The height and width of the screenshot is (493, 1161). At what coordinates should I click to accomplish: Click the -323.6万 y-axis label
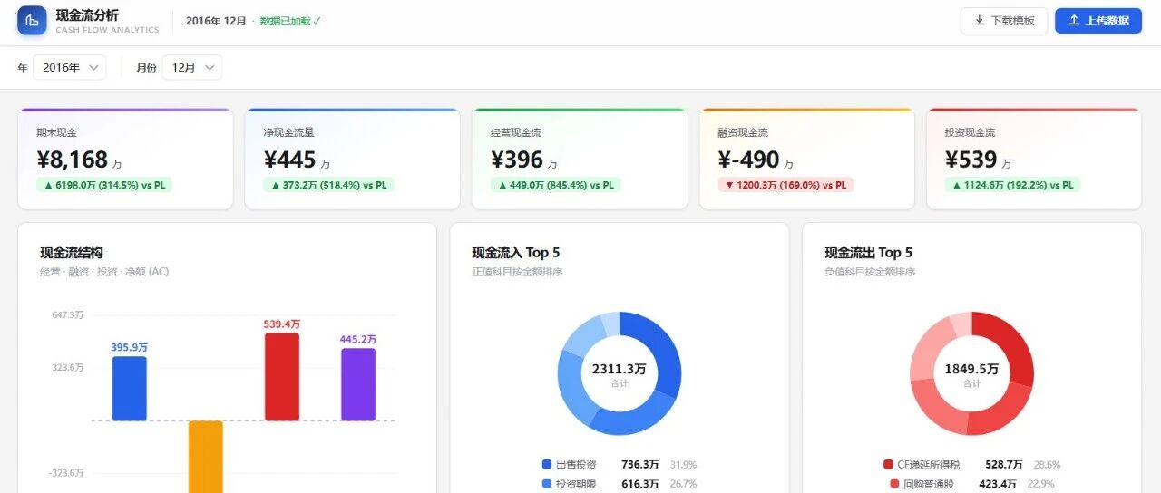pyautogui.click(x=65, y=473)
